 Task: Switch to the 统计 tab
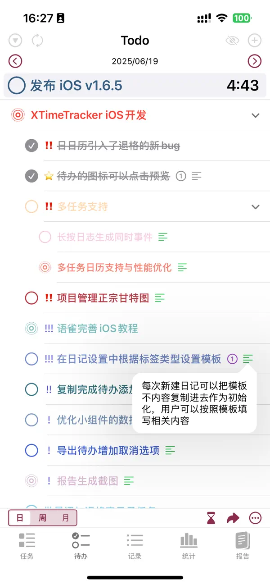tap(189, 545)
